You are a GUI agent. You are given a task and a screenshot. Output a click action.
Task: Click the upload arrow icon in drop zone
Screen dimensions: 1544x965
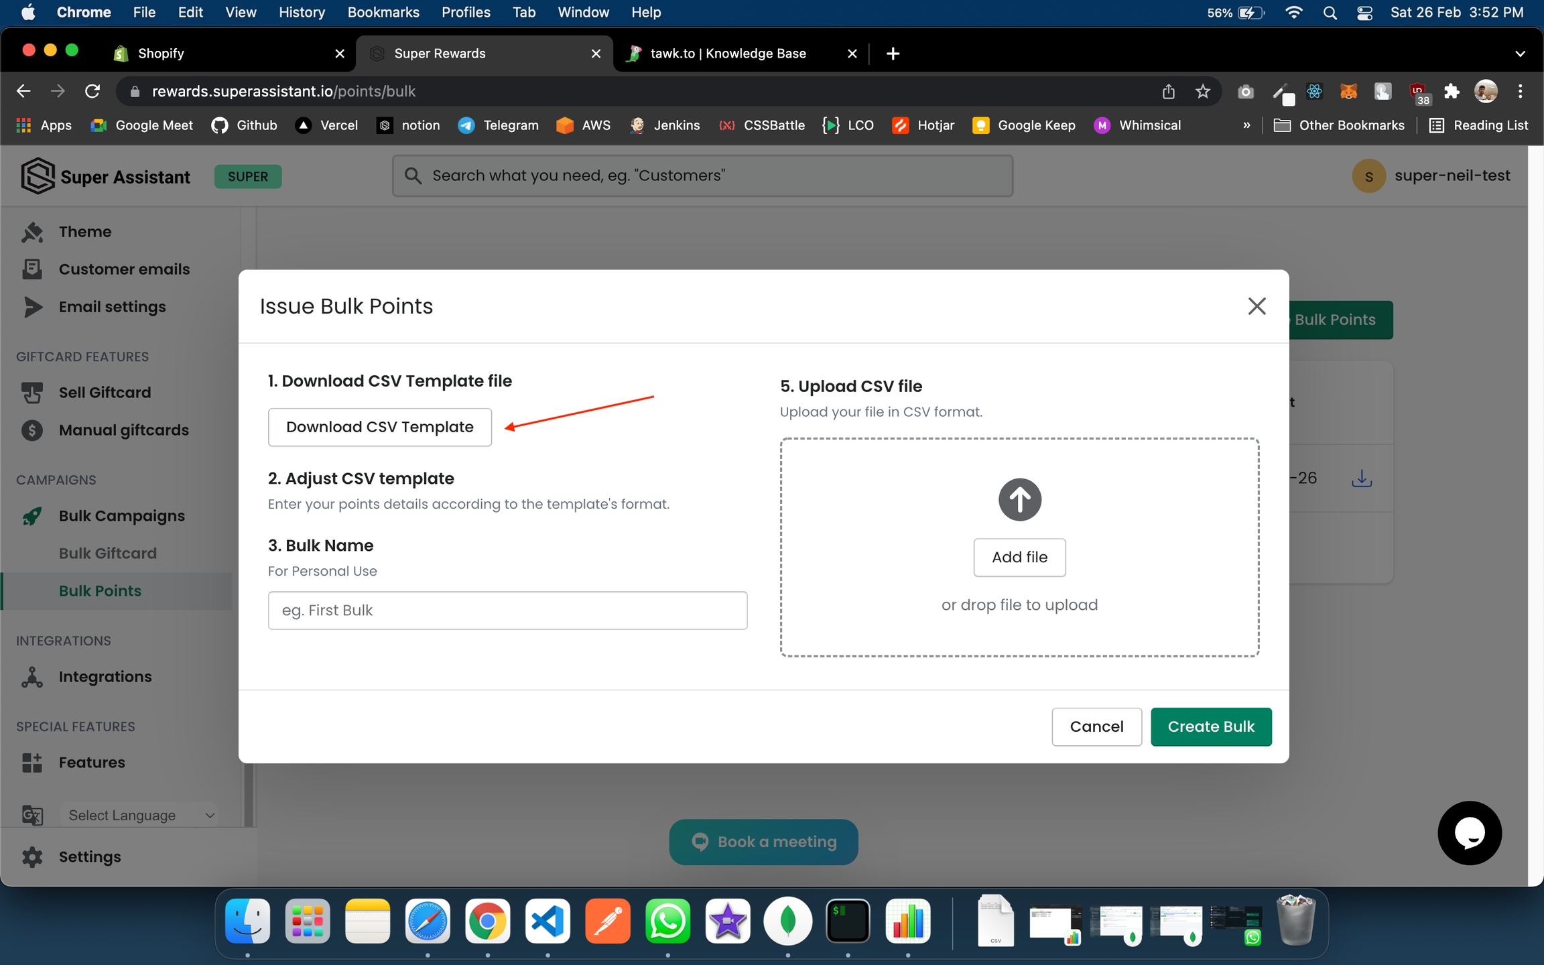tap(1019, 499)
